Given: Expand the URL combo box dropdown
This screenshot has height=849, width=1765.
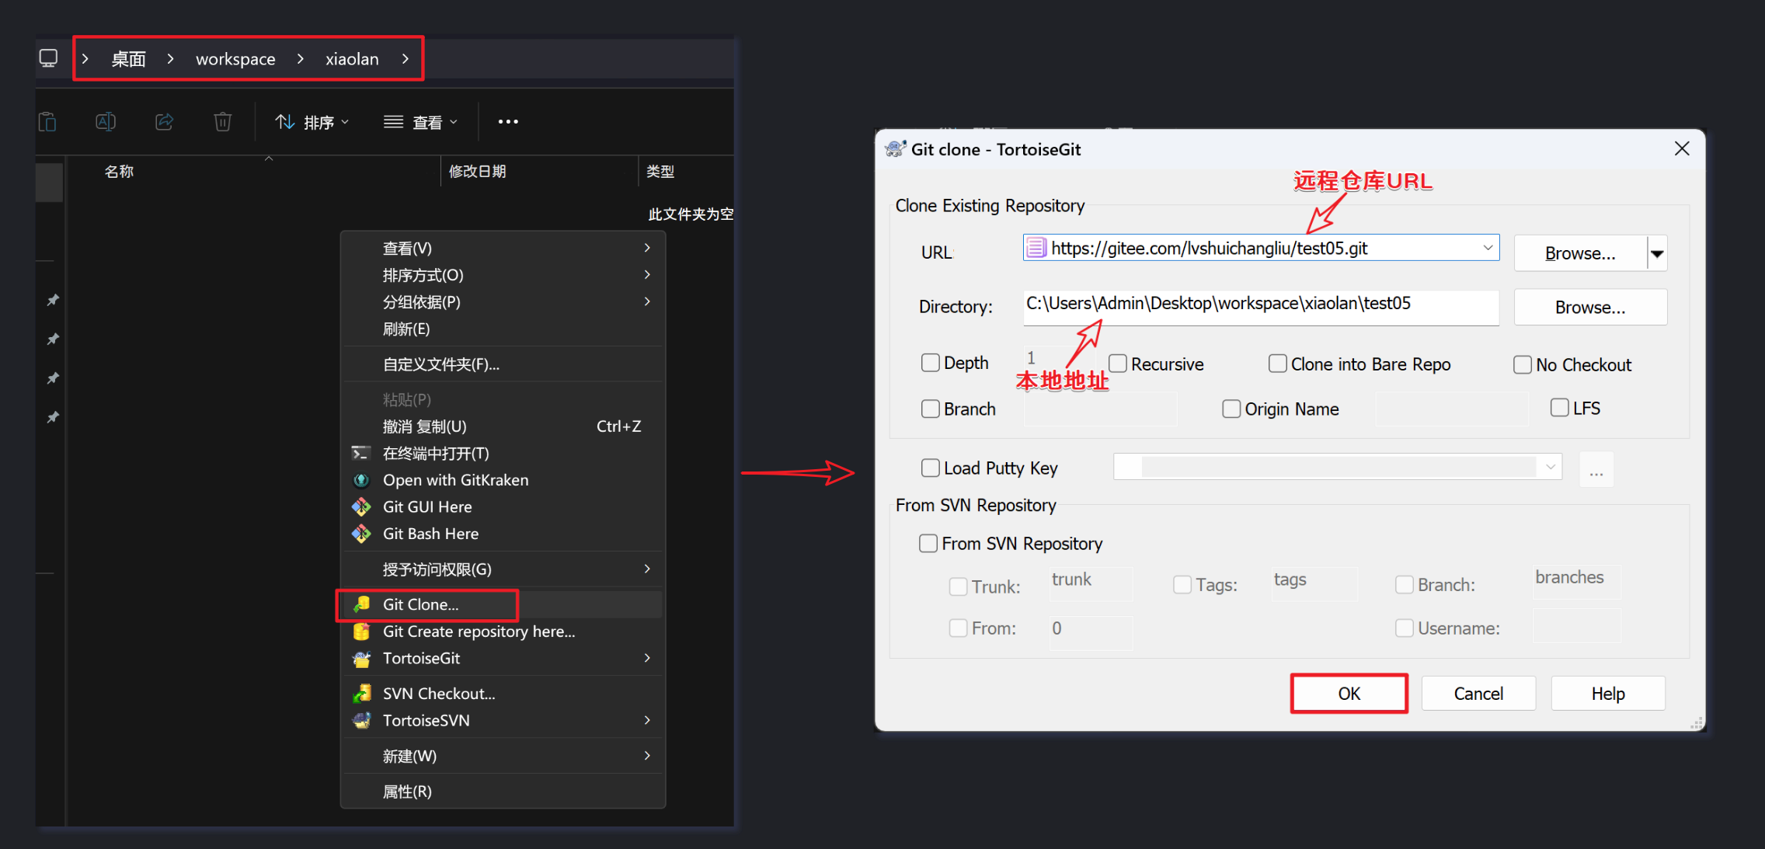Looking at the screenshot, I should pos(1487,248).
